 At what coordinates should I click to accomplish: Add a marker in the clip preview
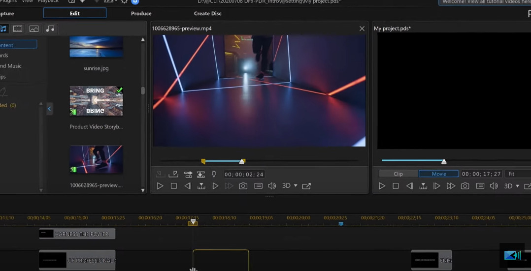(214, 174)
